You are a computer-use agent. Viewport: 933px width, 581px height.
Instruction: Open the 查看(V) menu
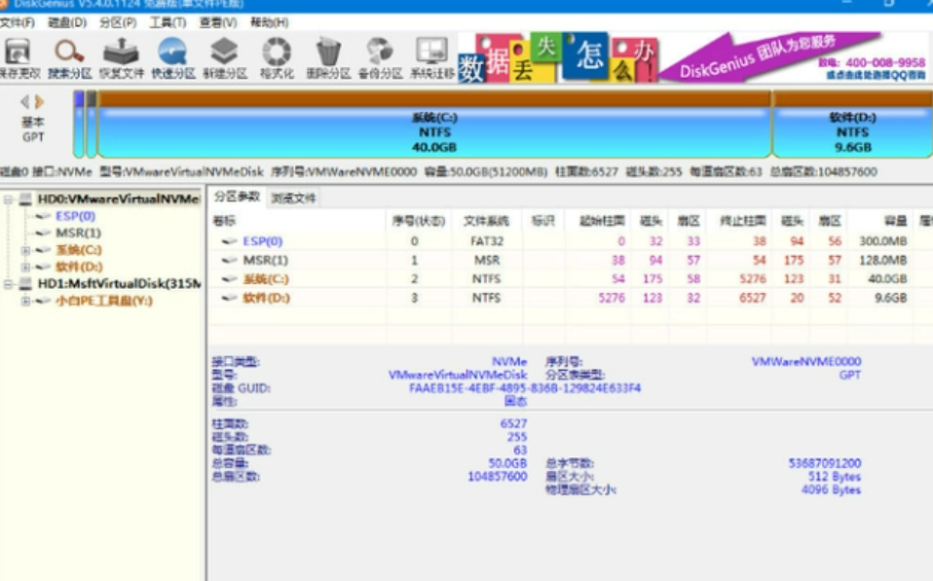click(x=218, y=22)
